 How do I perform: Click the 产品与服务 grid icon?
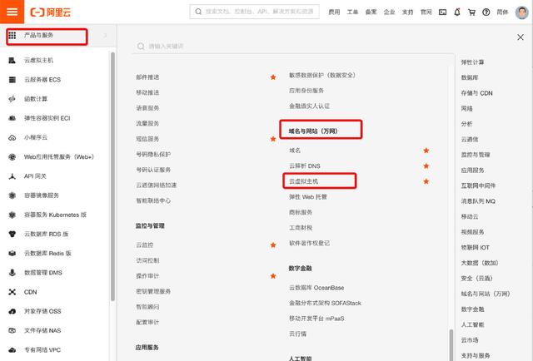click(12, 35)
